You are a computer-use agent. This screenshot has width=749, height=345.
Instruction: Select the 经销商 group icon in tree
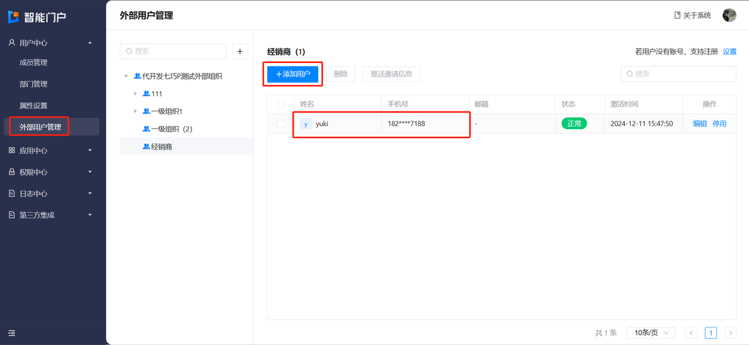point(146,147)
